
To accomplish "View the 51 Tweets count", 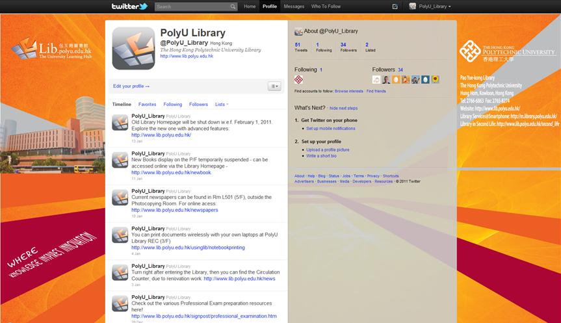I will (x=300, y=47).
